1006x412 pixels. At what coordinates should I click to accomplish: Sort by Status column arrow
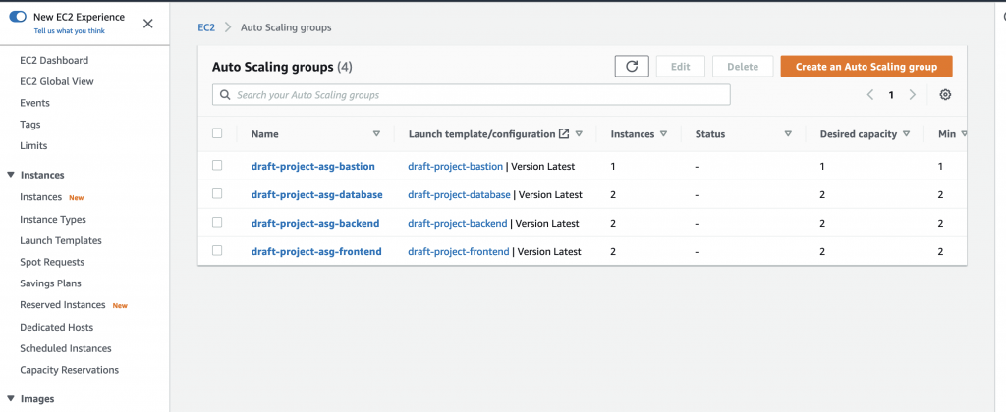click(788, 134)
